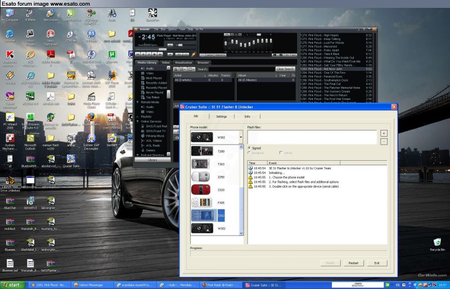Switch to Post Reply Esato taskbar button

pyautogui.click(x=220, y=285)
